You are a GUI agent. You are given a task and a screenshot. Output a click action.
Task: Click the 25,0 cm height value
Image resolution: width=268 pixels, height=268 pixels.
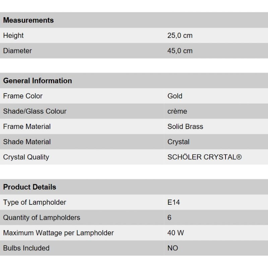(180, 36)
